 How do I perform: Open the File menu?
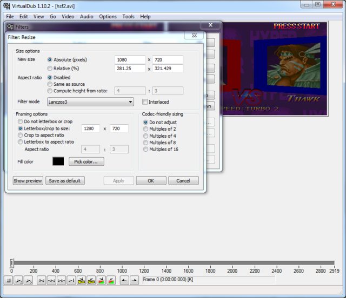[x=10, y=17]
